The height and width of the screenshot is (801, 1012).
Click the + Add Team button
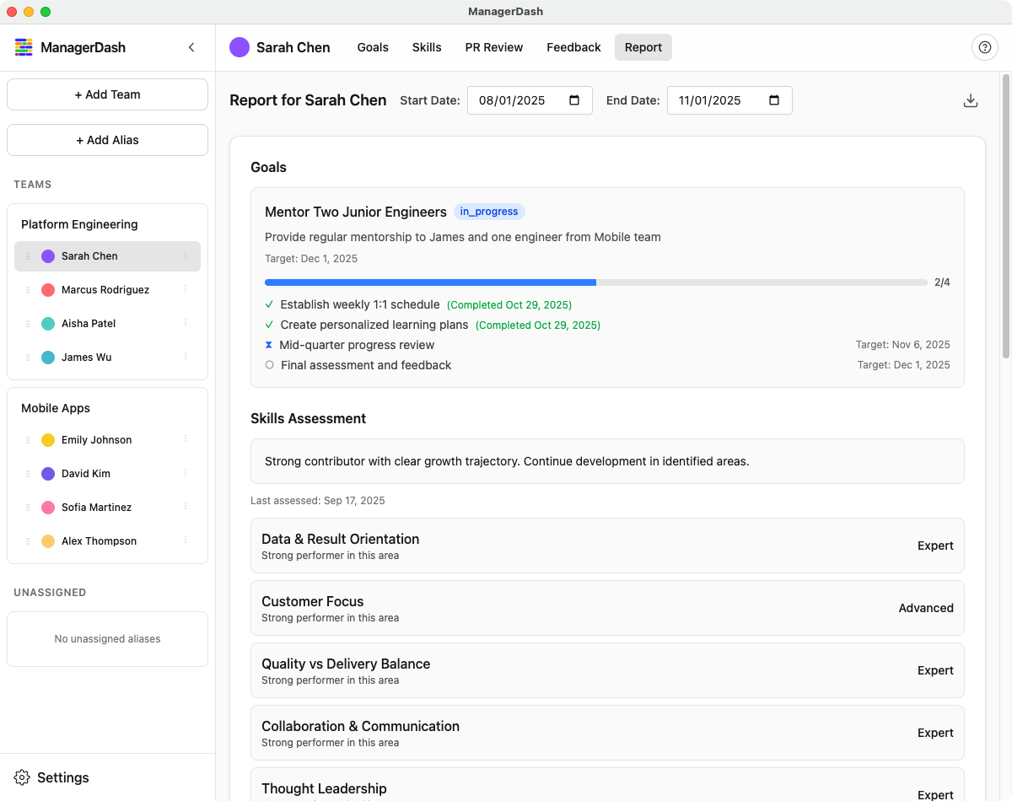(x=107, y=94)
